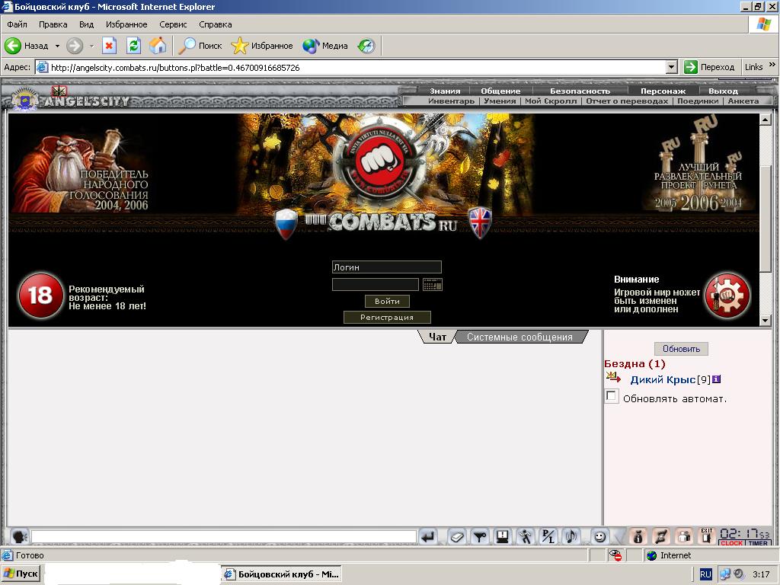The width and height of the screenshot is (780, 585).
Task: Click the History clock icon in toolbar
Action: tap(366, 46)
